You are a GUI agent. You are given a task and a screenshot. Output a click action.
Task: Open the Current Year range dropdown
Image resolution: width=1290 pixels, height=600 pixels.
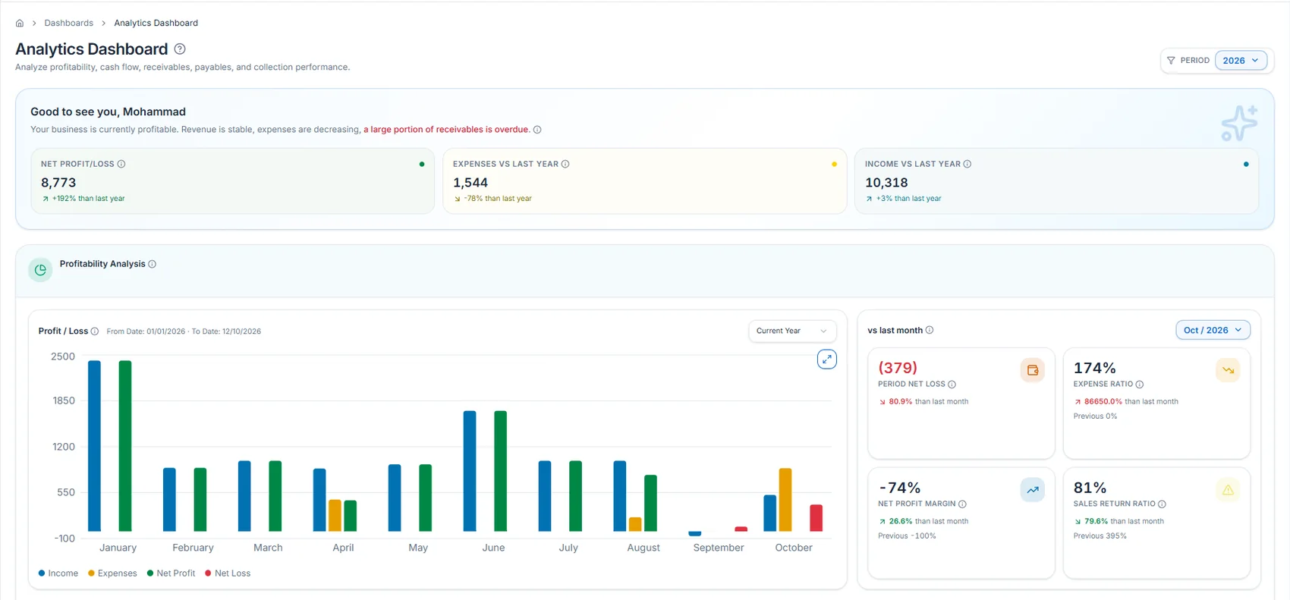(x=792, y=331)
